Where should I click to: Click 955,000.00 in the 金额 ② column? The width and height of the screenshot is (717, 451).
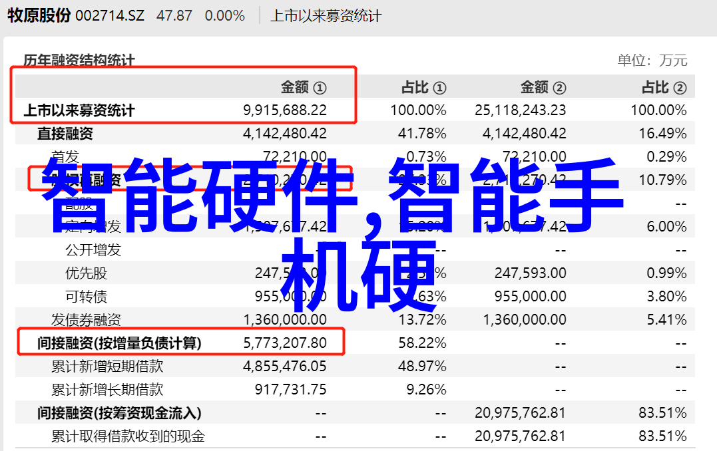coord(531,297)
